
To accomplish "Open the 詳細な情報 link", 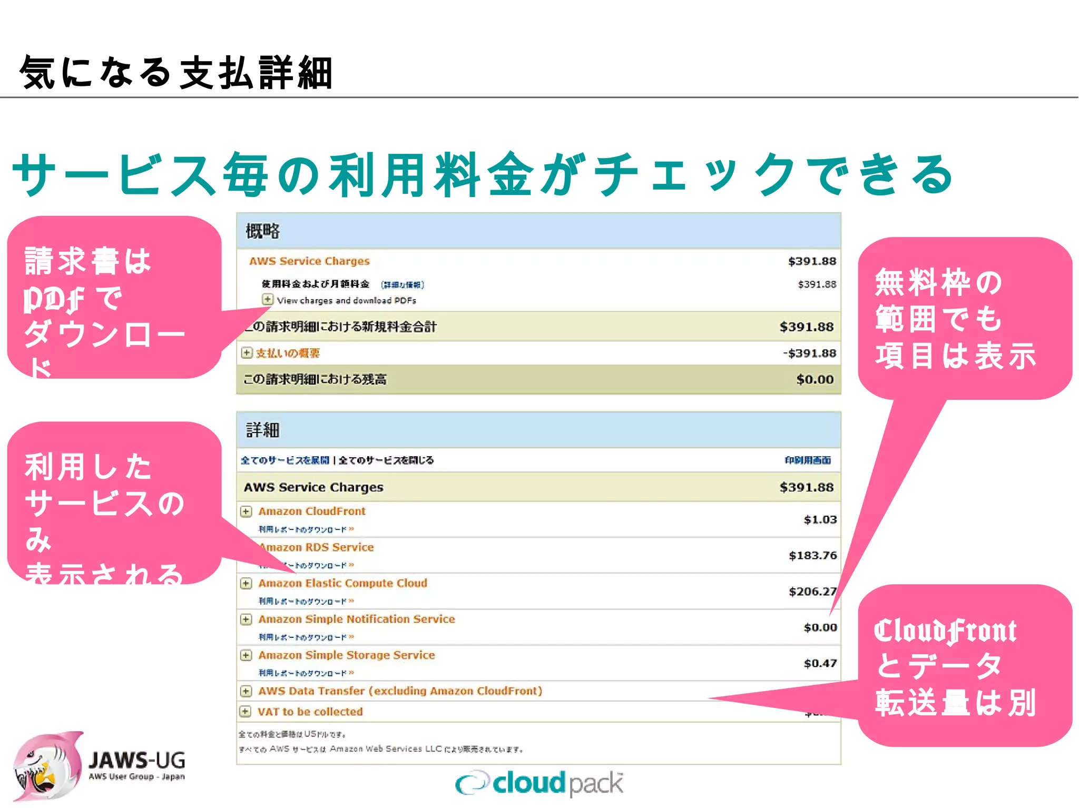I will pyautogui.click(x=403, y=285).
